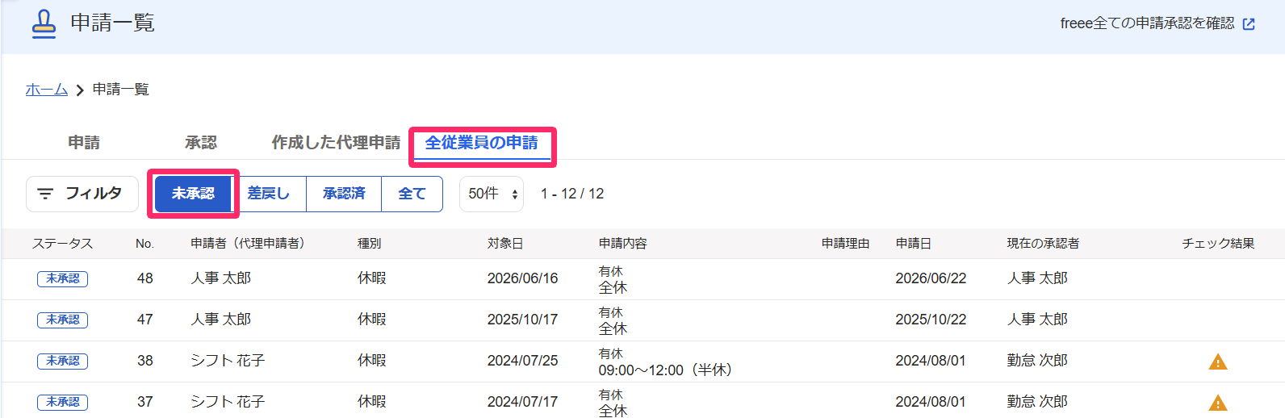Viewport: 1285px width, 418px height.
Task: Click the 1 - 12 / 12 pagination count
Action: (x=572, y=194)
